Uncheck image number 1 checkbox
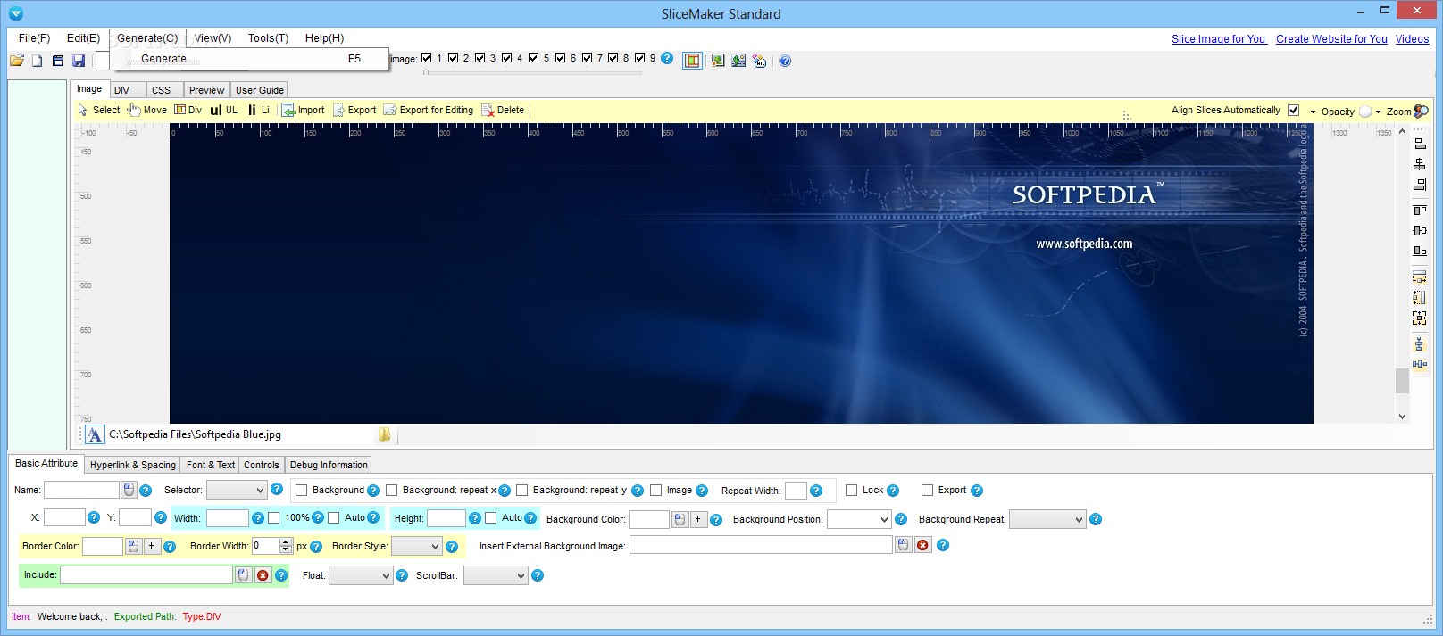 [427, 58]
